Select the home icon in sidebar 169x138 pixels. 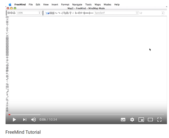click(7, 76)
